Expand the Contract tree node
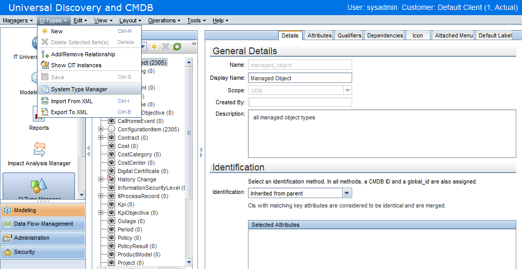522x269 pixels. pos(101,138)
